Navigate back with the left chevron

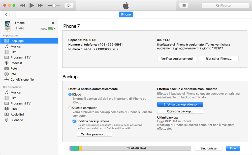click(6, 15)
